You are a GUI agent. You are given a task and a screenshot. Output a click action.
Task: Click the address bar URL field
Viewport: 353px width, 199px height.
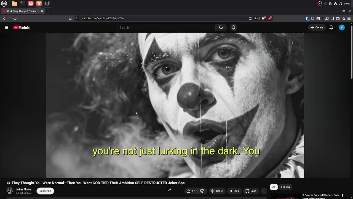[x=163, y=18]
